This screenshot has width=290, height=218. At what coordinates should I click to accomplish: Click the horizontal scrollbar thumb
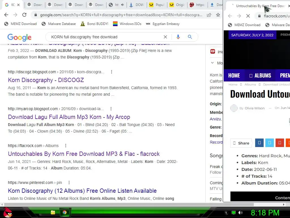[129, 204]
